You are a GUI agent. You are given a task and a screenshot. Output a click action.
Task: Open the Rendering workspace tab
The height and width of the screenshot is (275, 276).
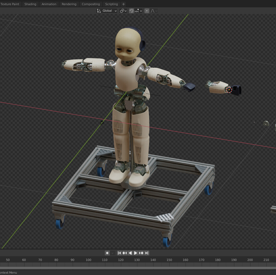coord(69,4)
